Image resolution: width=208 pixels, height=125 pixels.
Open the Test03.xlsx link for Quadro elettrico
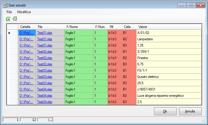[x=45, y=77]
